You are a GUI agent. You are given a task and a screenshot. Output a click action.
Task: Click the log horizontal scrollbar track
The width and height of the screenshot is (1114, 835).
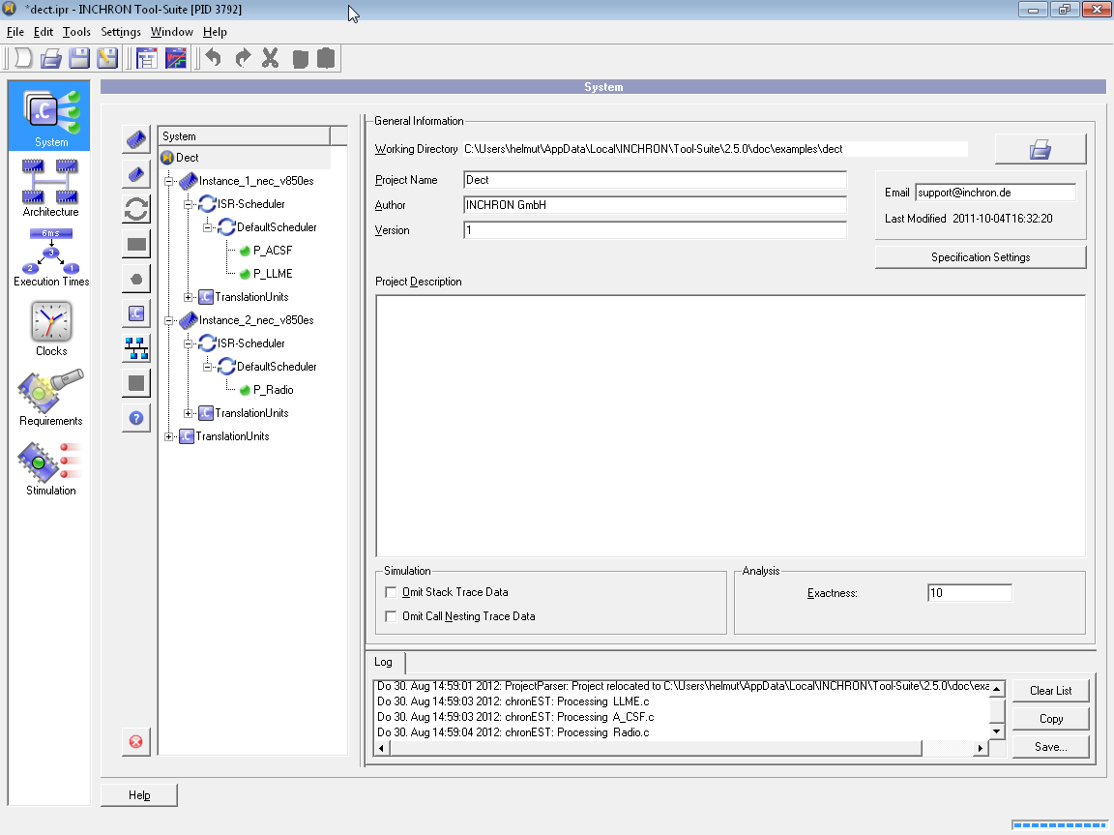[x=948, y=748]
